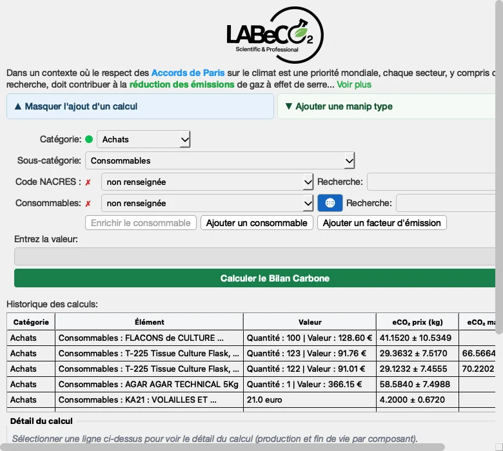Image resolution: width=503 pixels, height=451 pixels.
Task: Click the Consommables Recherche field
Action: point(446,203)
